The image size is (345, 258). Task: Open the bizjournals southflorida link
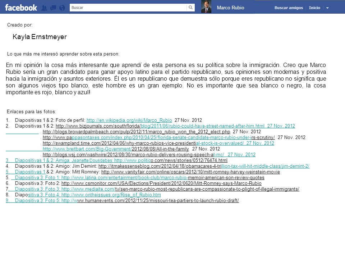(x=160, y=126)
